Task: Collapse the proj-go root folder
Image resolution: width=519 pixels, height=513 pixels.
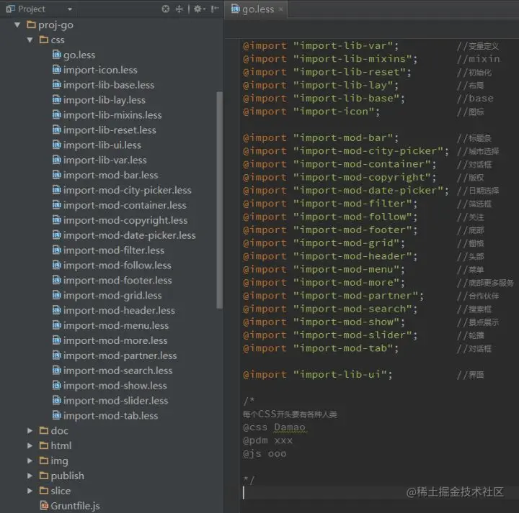Action: click(x=17, y=24)
